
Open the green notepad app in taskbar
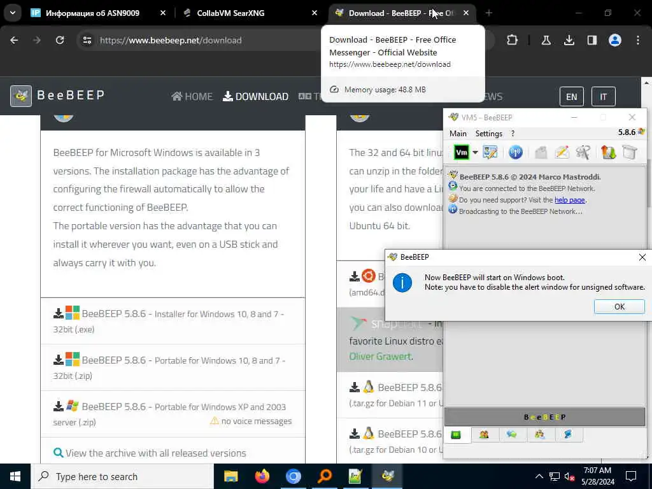point(355,476)
